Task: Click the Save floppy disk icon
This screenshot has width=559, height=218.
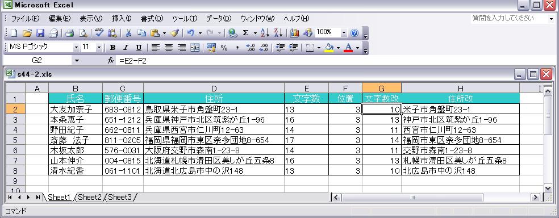Action: (40, 33)
